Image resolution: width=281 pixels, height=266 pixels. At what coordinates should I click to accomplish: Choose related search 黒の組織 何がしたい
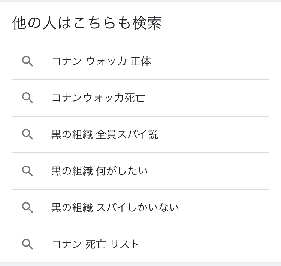(99, 171)
